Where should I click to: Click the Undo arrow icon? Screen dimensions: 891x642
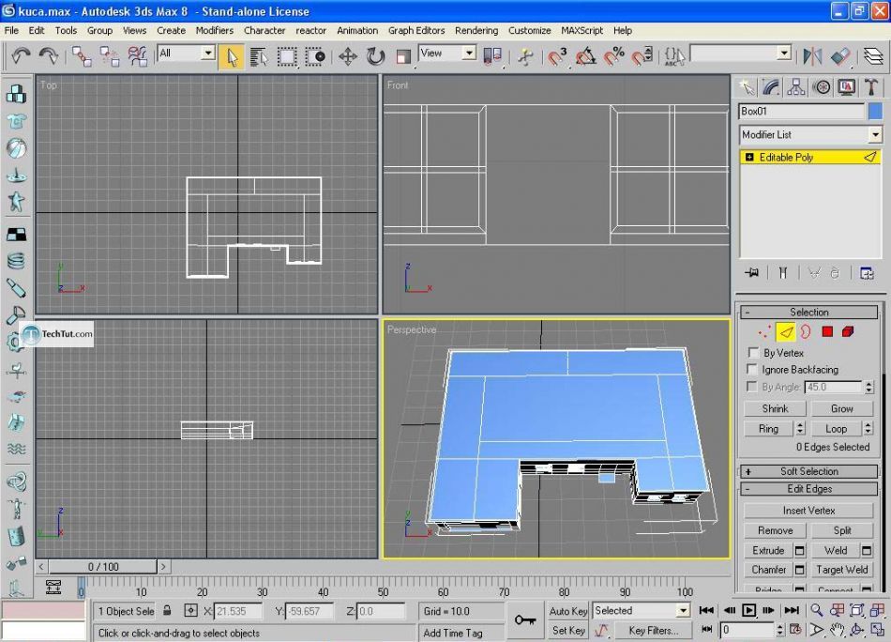(21, 55)
